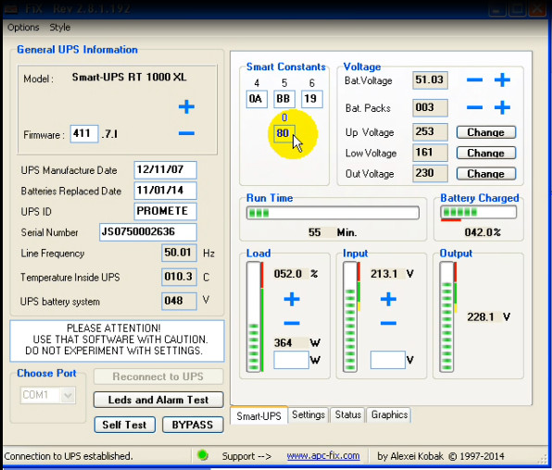Click the Load wattage value 364
This screenshot has width=552, height=470.
[283, 342]
